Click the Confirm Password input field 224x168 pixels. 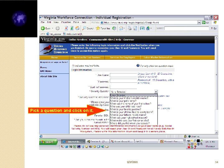tap(123, 87)
